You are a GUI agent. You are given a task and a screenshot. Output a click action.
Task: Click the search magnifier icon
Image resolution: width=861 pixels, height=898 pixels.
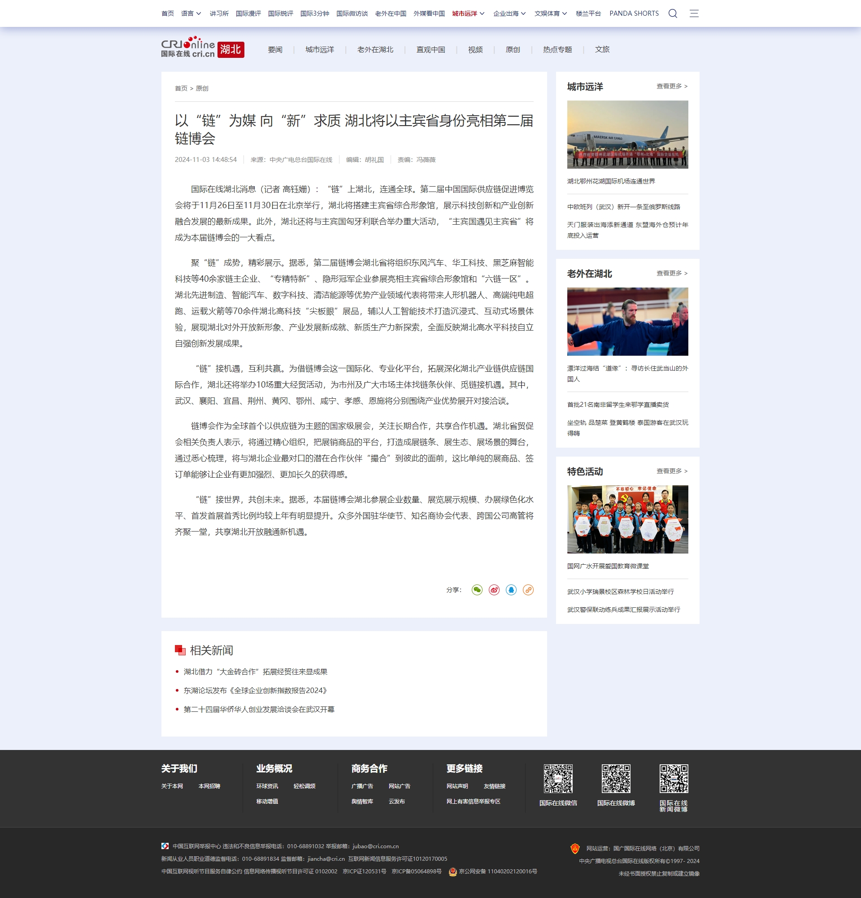[672, 13]
